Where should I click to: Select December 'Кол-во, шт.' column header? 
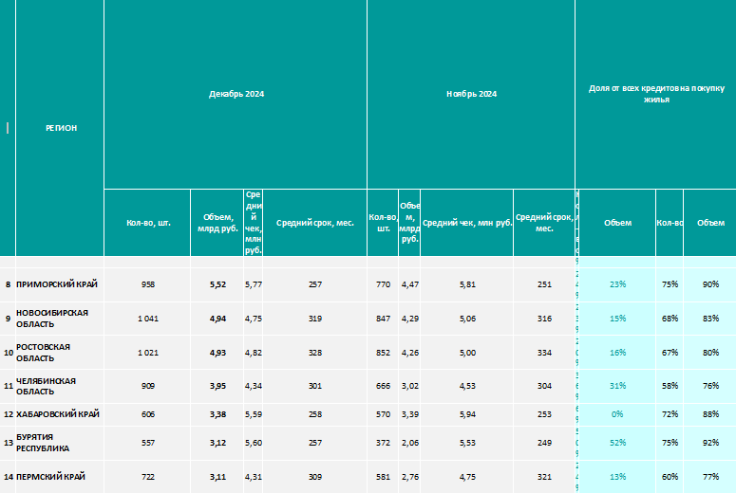[147, 223]
